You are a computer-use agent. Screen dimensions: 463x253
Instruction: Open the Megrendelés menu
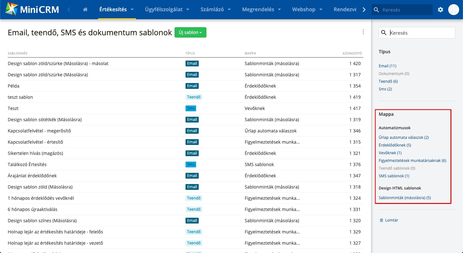click(258, 9)
